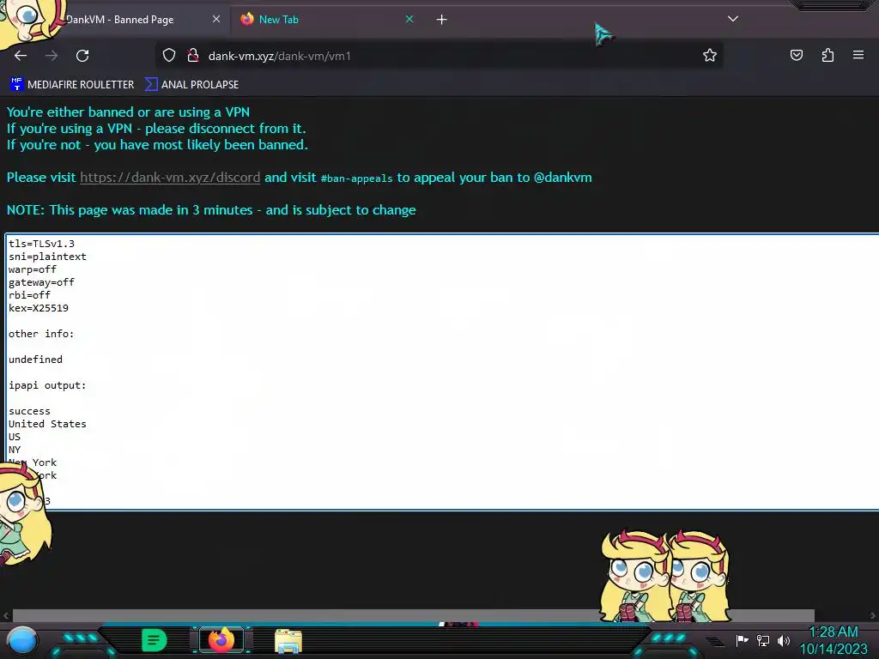The height and width of the screenshot is (659, 879).
Task: Click the ipapi output: line
Action: [x=48, y=385]
